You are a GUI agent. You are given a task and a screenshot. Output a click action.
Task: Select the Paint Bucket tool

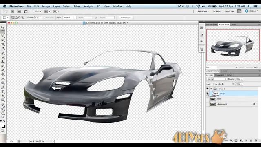pos(3,74)
